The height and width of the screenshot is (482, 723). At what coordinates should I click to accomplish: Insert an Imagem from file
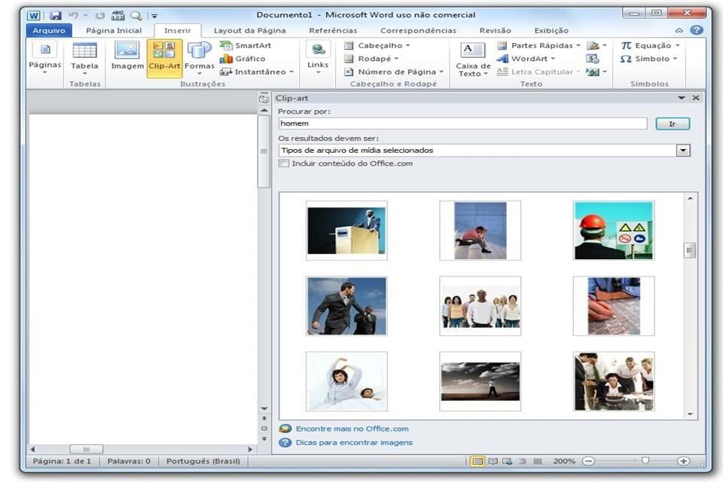click(127, 56)
